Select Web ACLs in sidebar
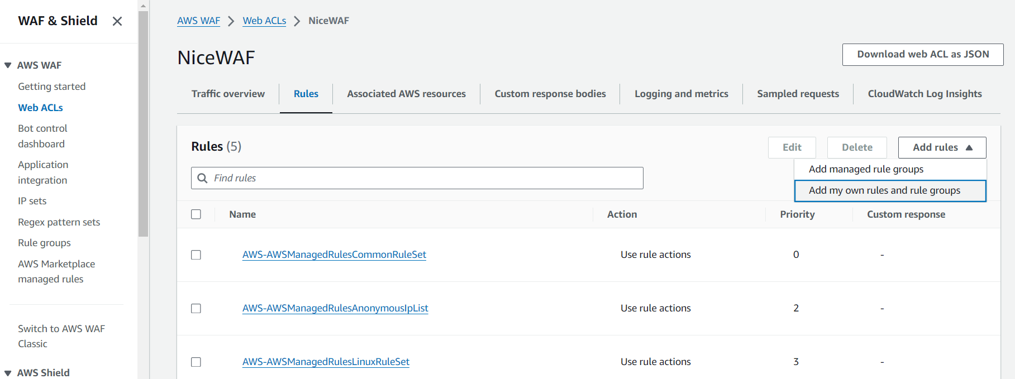Viewport: 1015px width, 379px height. [x=40, y=108]
